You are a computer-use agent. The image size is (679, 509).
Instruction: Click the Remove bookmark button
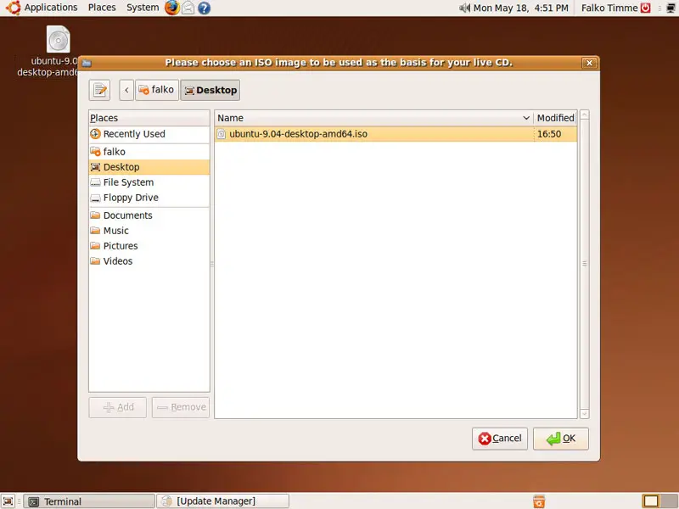coord(181,407)
